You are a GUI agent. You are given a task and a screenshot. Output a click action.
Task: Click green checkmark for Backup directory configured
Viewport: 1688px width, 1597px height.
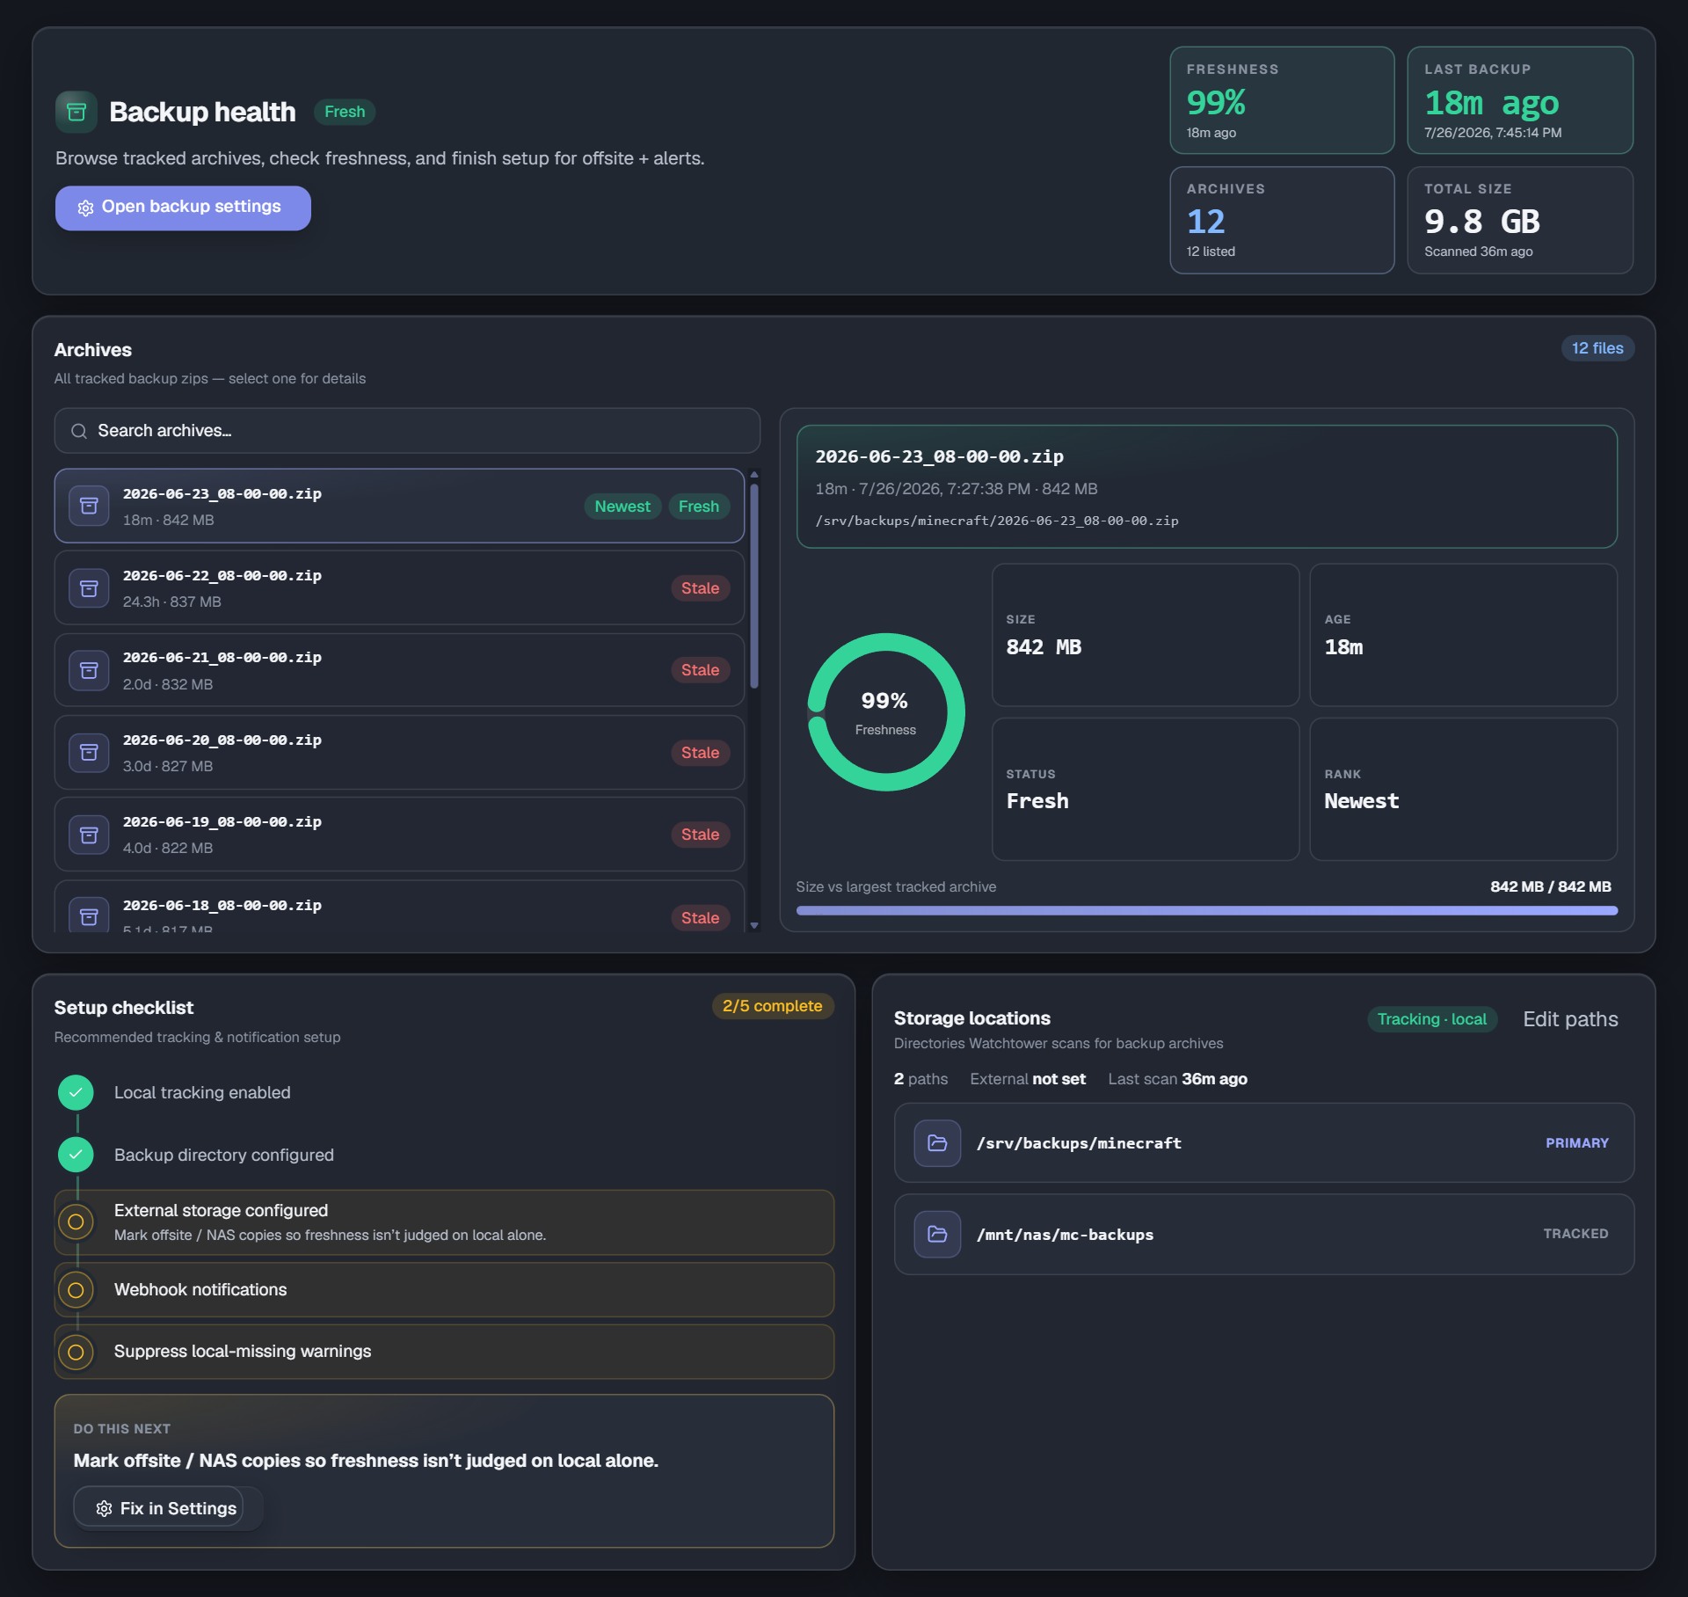pyautogui.click(x=76, y=1155)
